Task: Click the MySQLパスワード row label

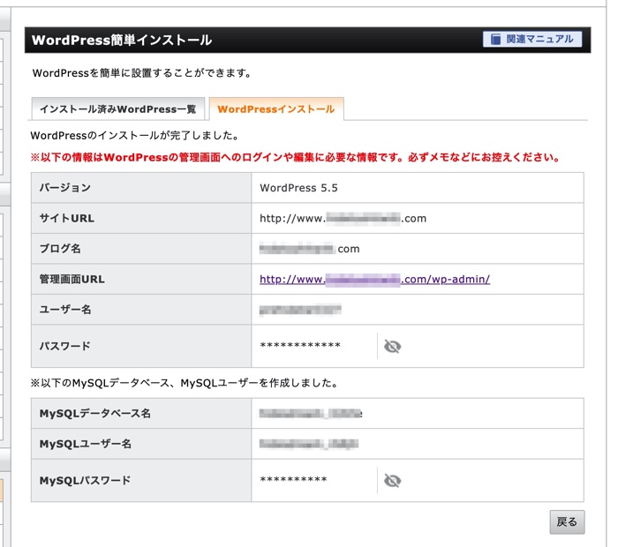Action: click(x=85, y=481)
